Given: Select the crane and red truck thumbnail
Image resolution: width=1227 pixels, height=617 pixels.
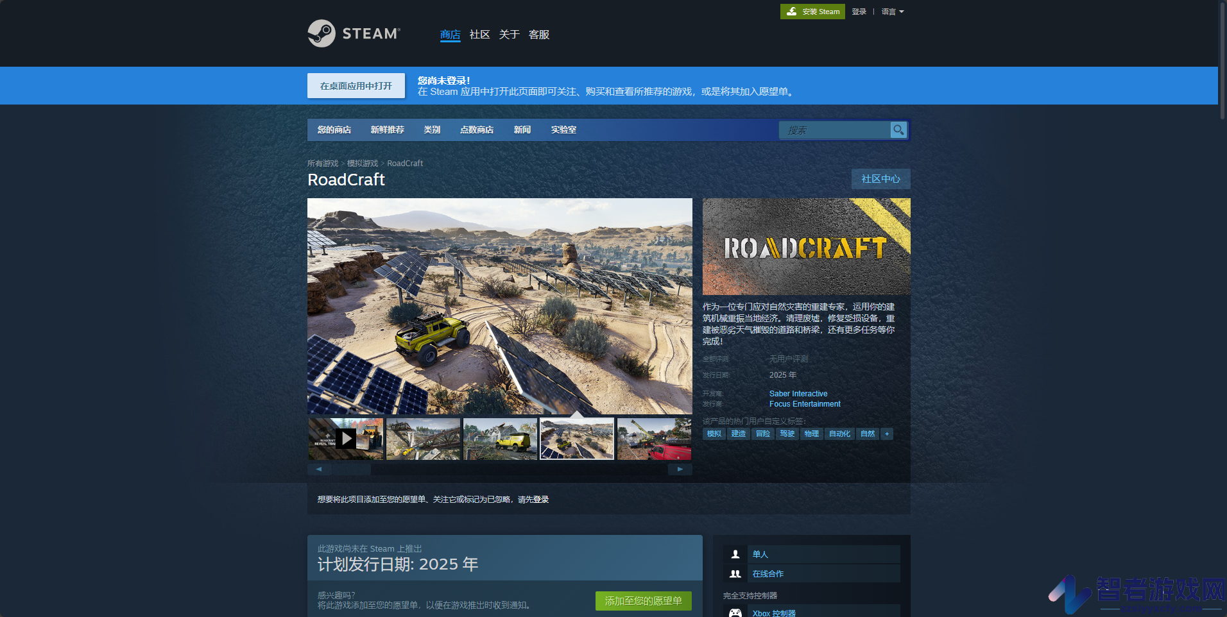Looking at the screenshot, I should coord(654,439).
